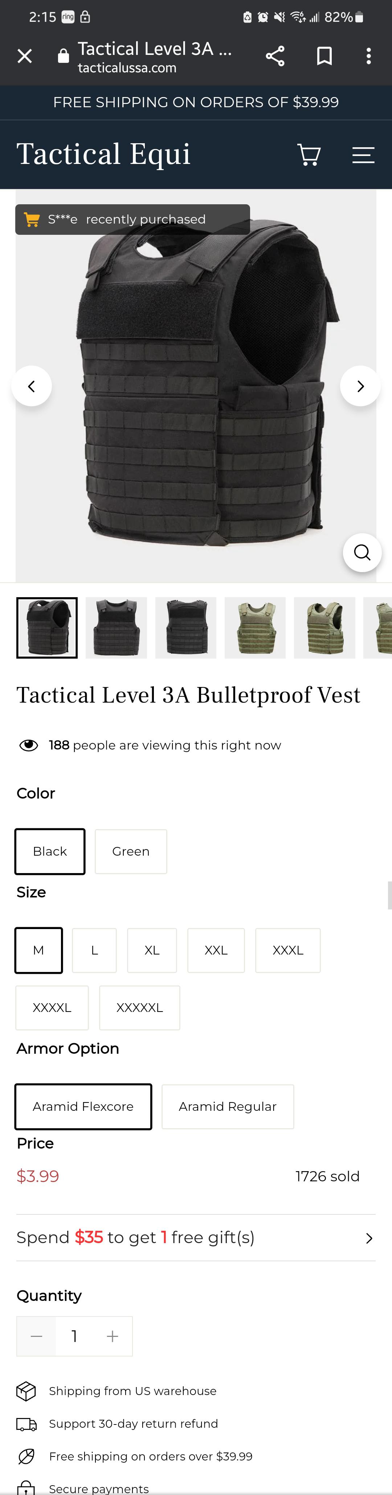Select the Green color option

130,851
